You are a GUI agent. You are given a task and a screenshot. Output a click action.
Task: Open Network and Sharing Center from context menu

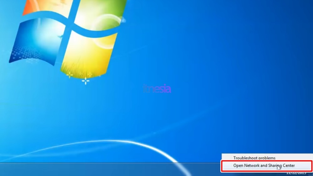point(264,166)
